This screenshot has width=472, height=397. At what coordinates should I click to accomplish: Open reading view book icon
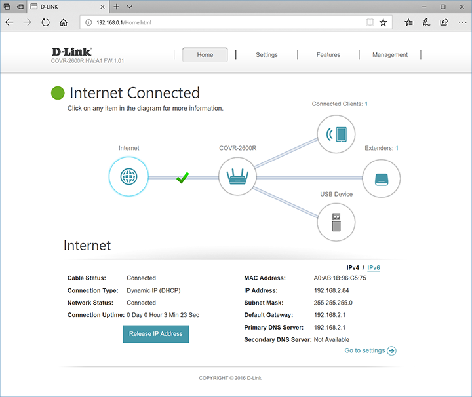point(370,22)
